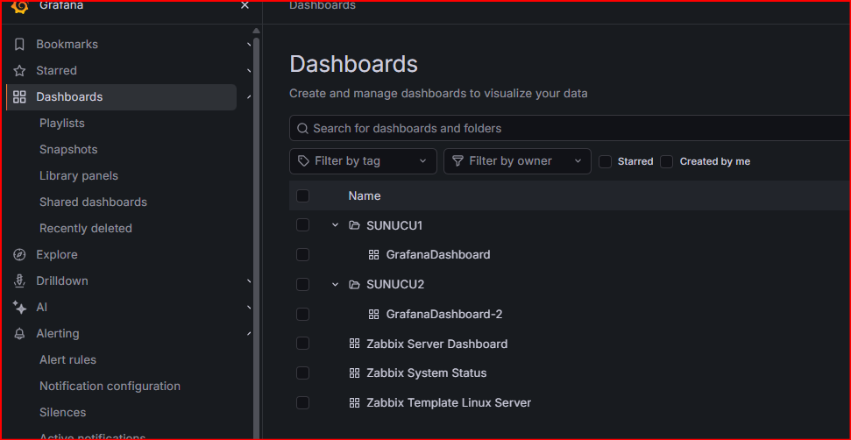Viewport: 851px width, 440px height.
Task: Check the SUNUCU2 folder checkbox
Action: [x=303, y=284]
